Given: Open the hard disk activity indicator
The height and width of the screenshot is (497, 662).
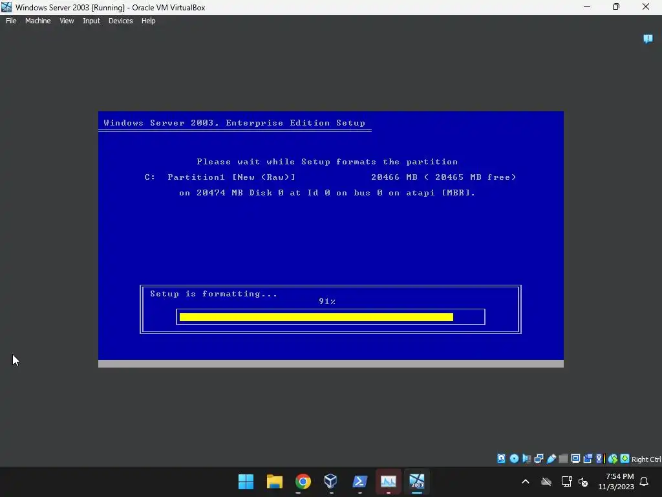Looking at the screenshot, I should tap(501, 459).
